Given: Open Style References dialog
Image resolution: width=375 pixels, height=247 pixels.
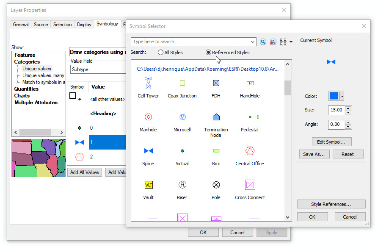Looking at the screenshot, I should 331,204.
